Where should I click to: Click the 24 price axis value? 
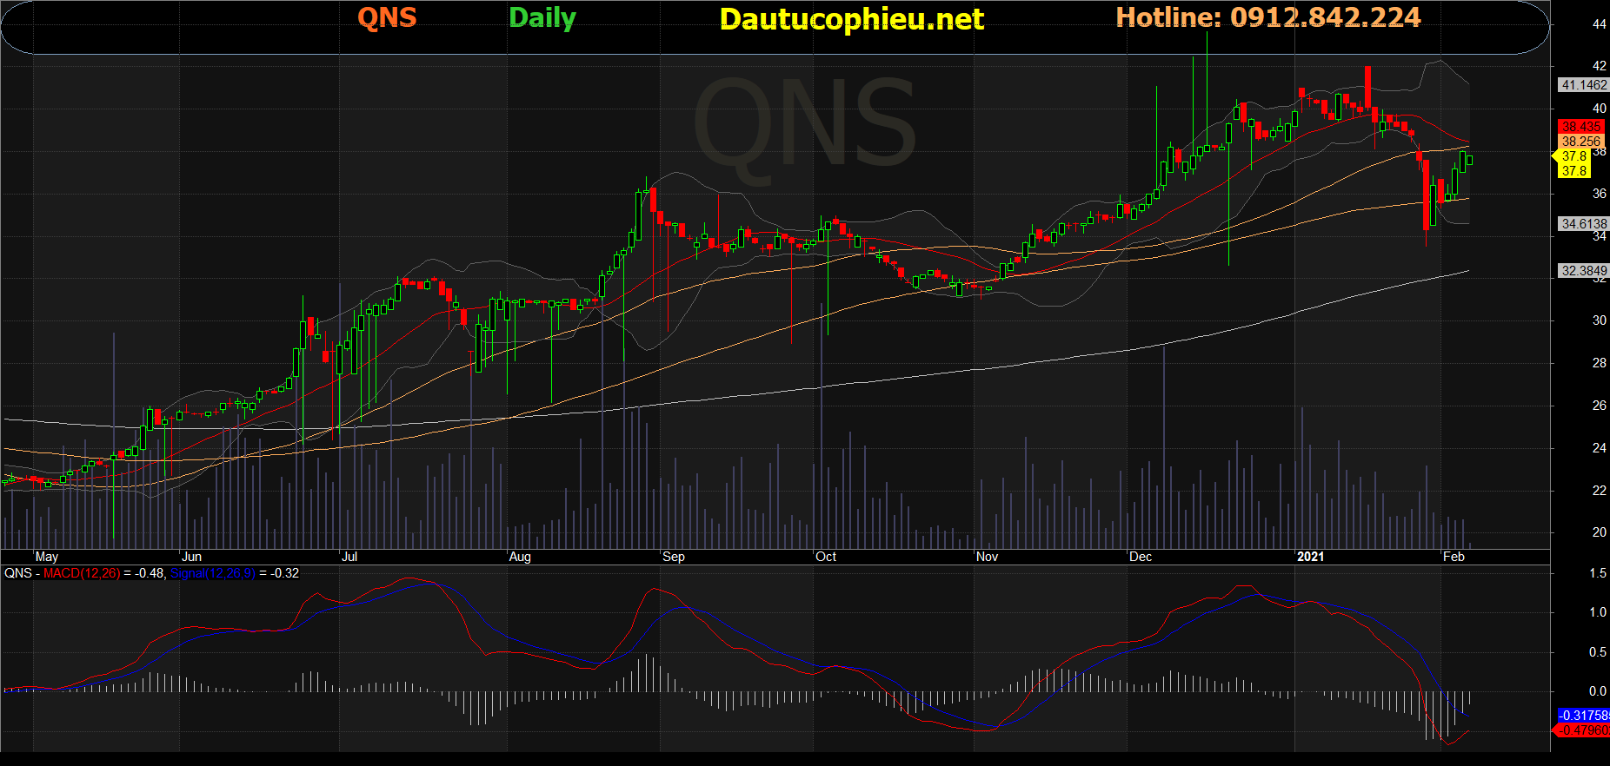click(1599, 448)
